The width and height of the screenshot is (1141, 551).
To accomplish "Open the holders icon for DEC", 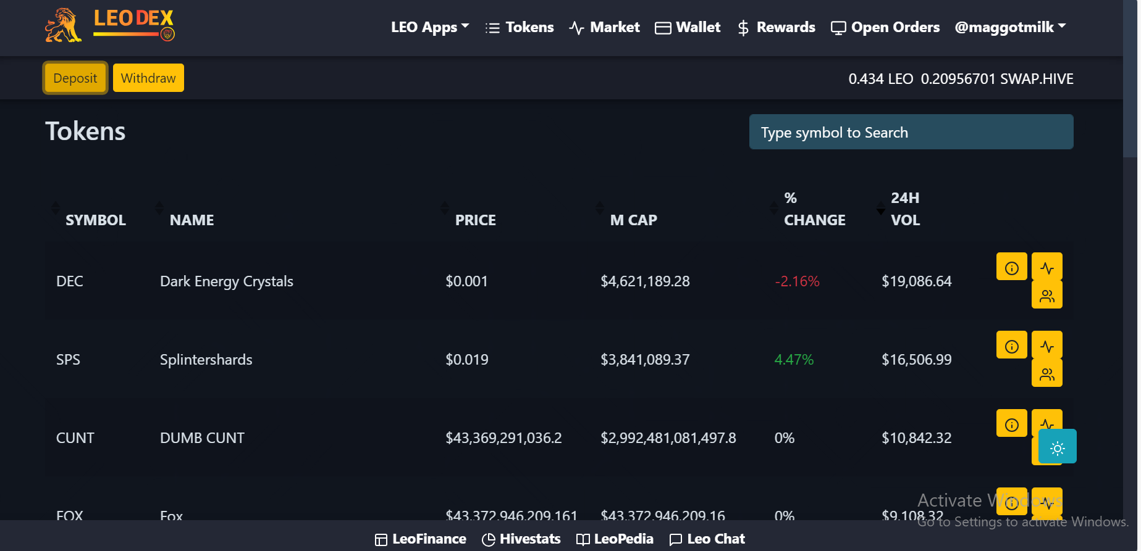I will (1047, 296).
